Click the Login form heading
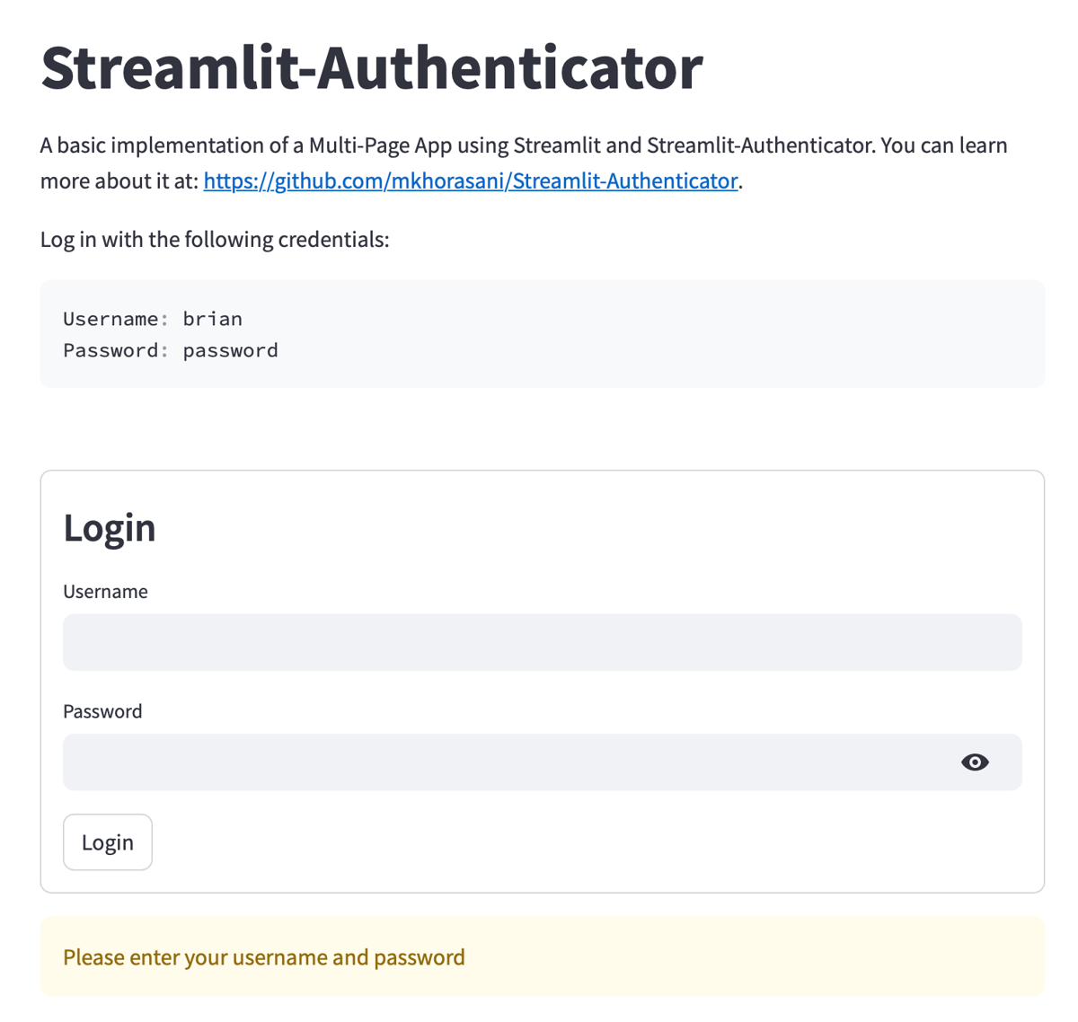The width and height of the screenshot is (1078, 1022). pyautogui.click(x=110, y=528)
